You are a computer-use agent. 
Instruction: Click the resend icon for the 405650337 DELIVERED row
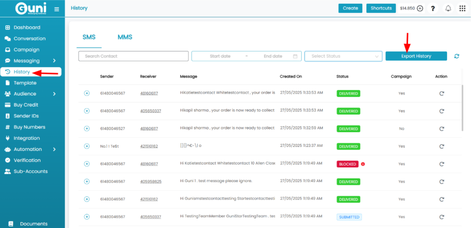(441, 111)
